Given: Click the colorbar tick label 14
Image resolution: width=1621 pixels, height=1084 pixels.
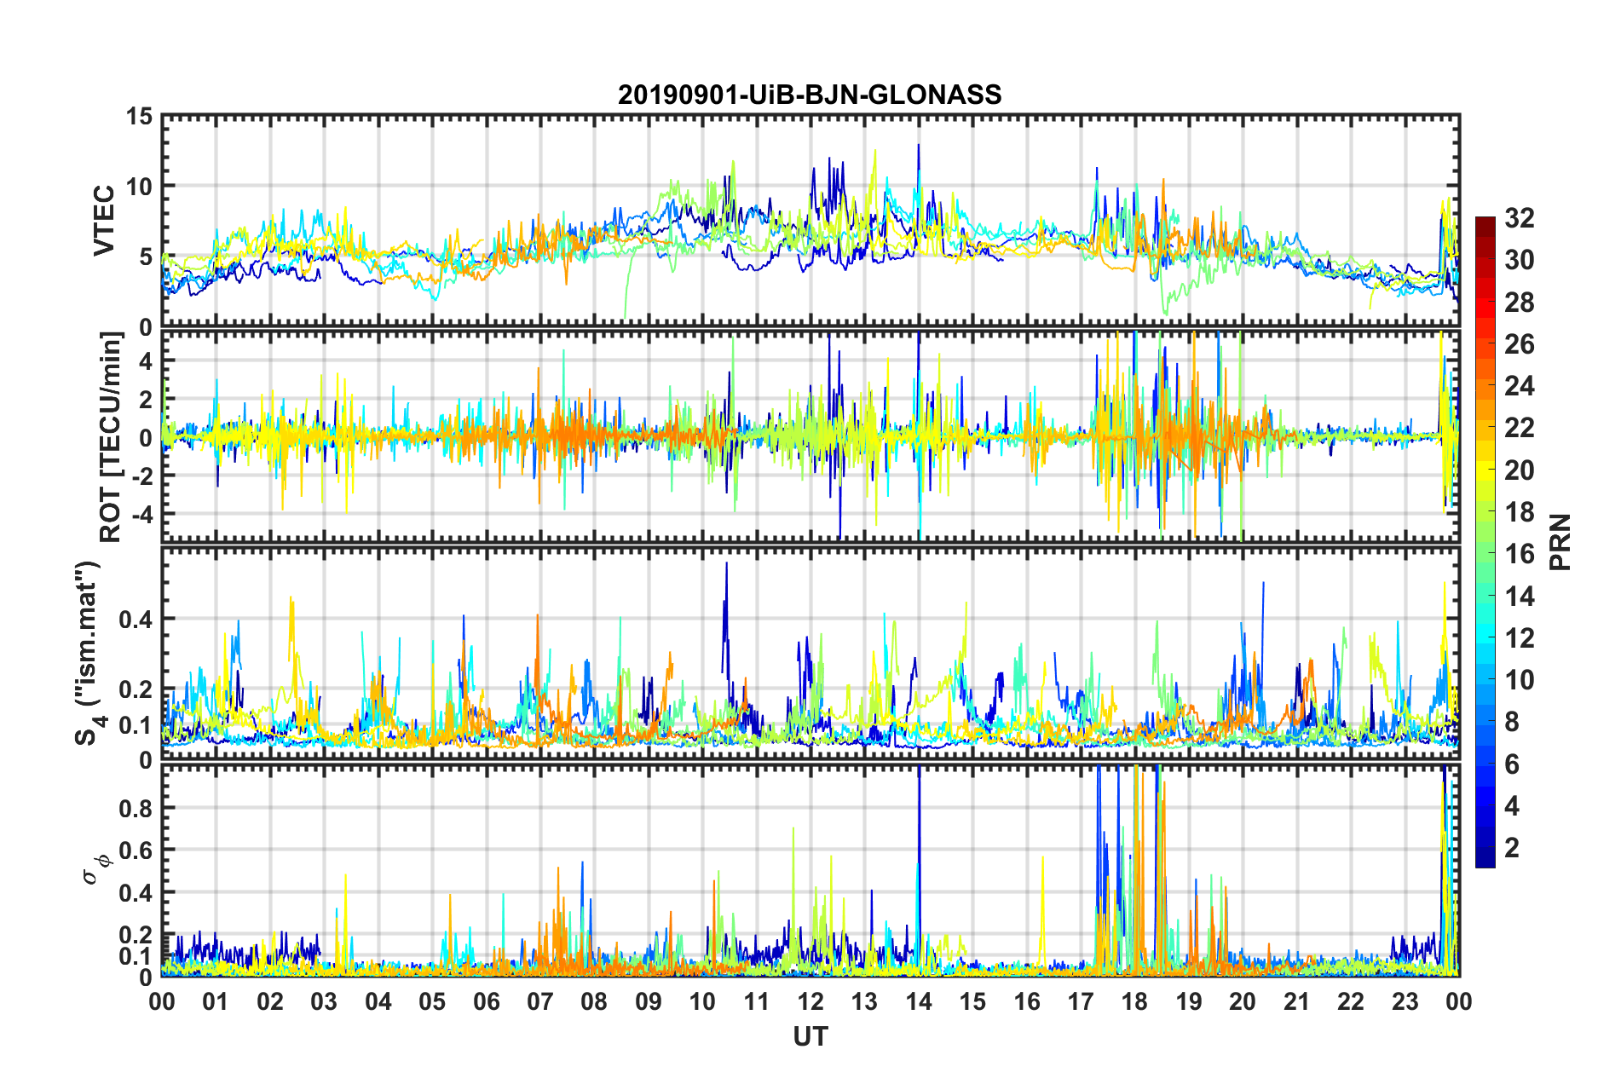Looking at the screenshot, I should point(1520,596).
